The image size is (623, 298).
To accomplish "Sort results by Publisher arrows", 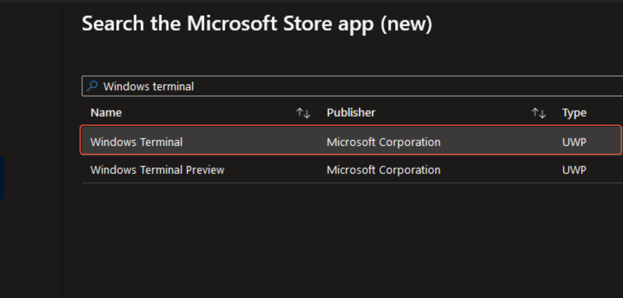I will point(539,113).
